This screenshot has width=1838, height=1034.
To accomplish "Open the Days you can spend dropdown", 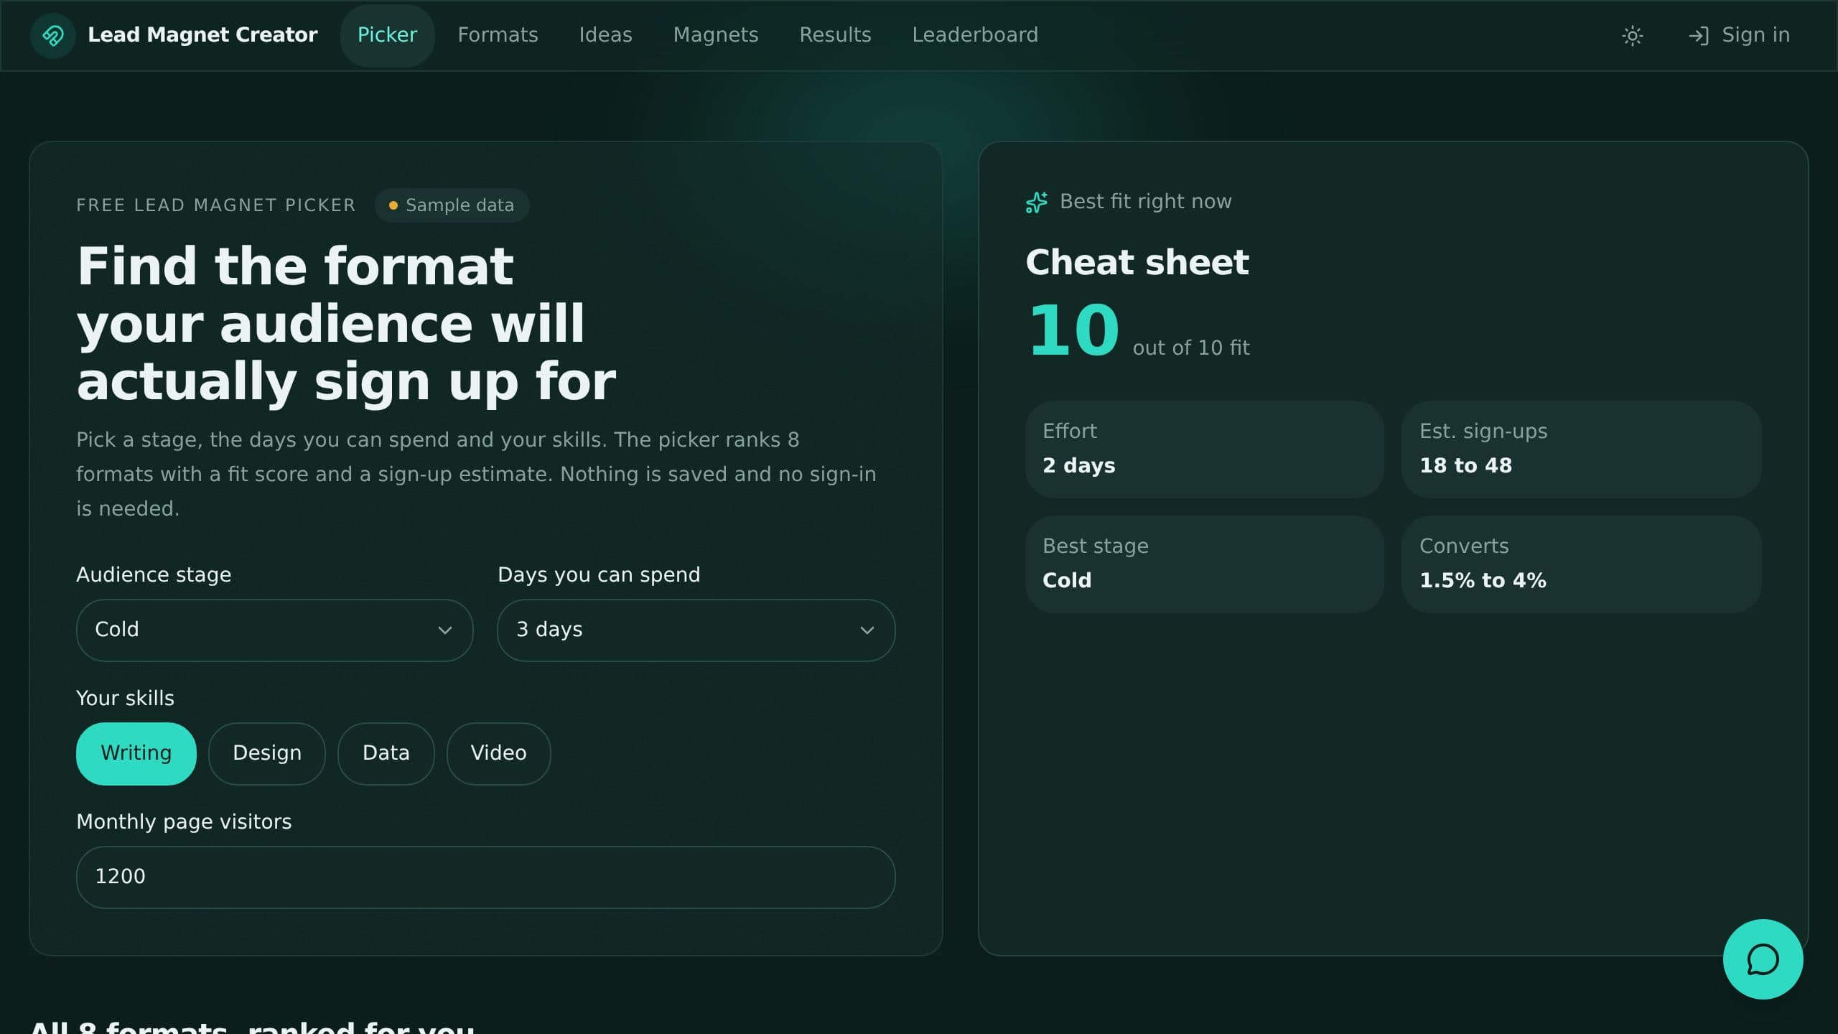I will 696,630.
